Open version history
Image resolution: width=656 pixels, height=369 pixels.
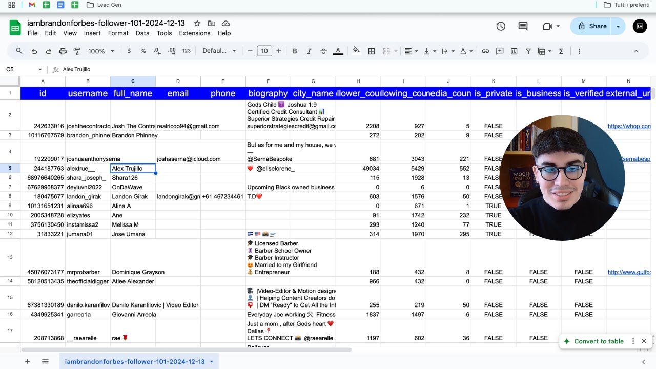click(x=501, y=26)
